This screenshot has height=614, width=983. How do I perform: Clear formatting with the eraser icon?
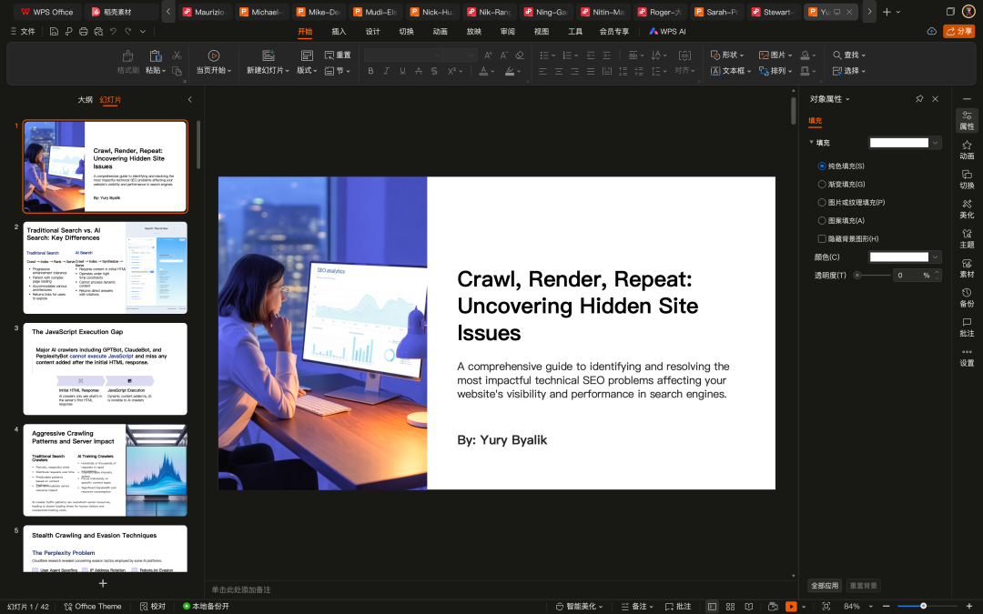coord(519,55)
